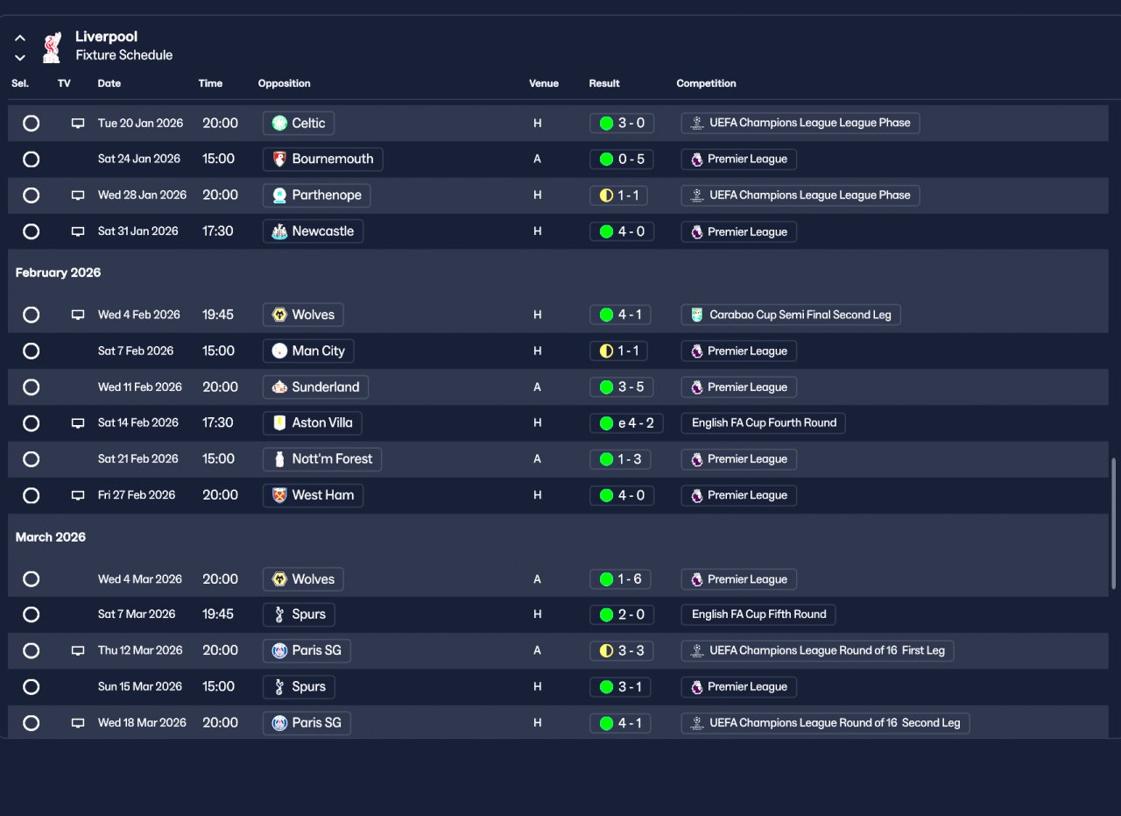Sort by the Competition column header
This screenshot has height=816, width=1121.
[706, 84]
